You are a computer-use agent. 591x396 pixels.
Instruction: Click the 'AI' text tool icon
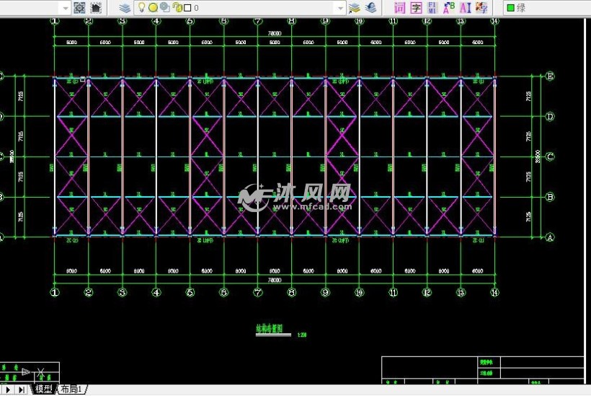coord(465,8)
